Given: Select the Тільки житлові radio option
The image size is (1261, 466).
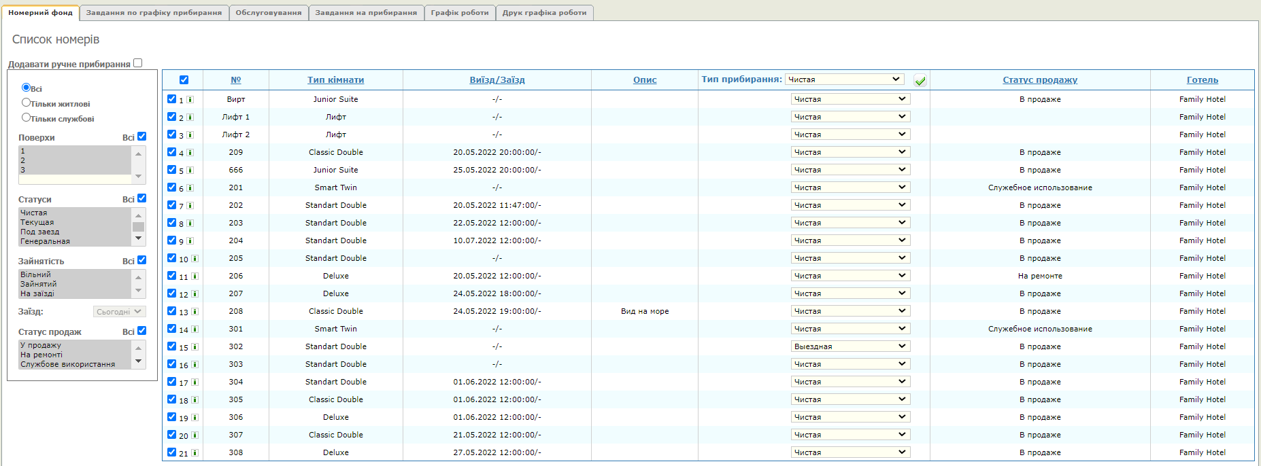Looking at the screenshot, I should (27, 103).
